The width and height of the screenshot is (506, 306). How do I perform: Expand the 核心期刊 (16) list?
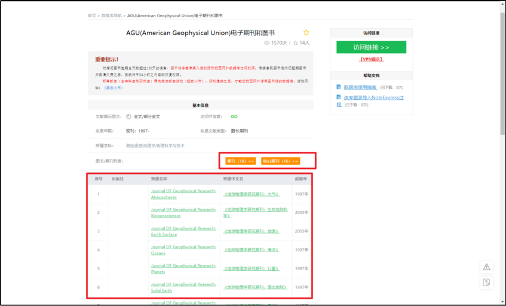pyautogui.click(x=280, y=161)
